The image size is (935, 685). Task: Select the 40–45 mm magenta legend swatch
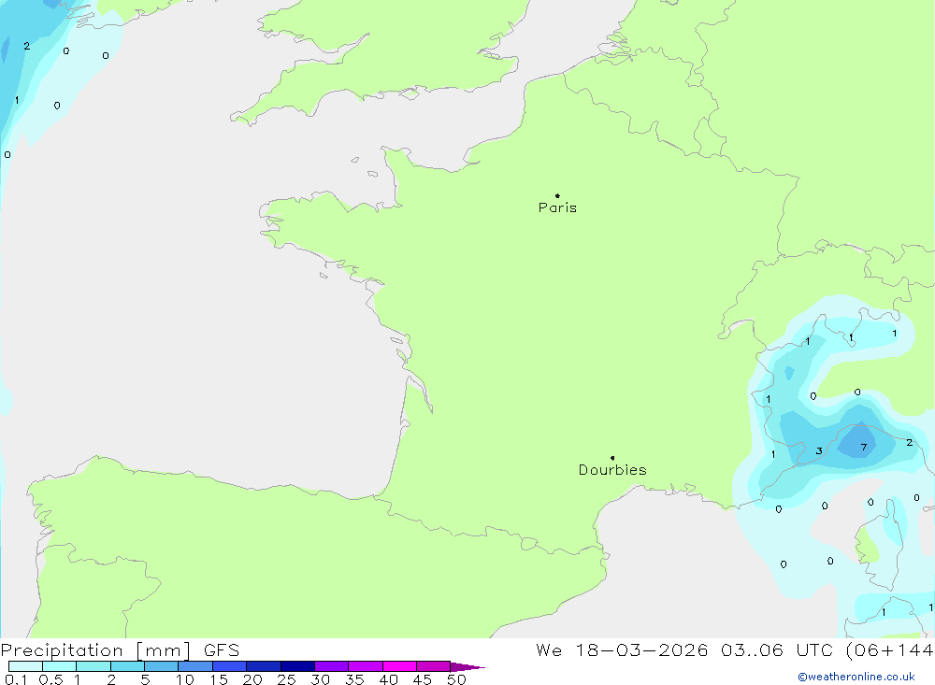tap(399, 666)
